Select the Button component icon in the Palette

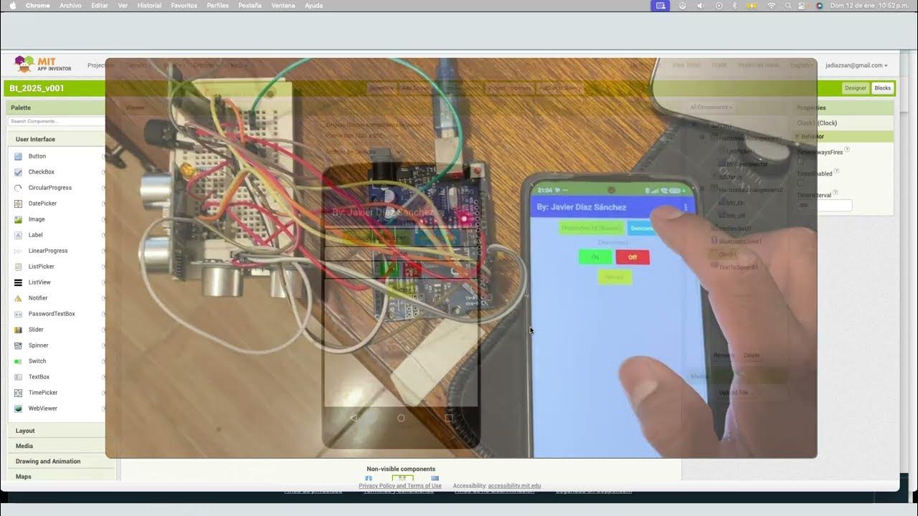coord(19,156)
